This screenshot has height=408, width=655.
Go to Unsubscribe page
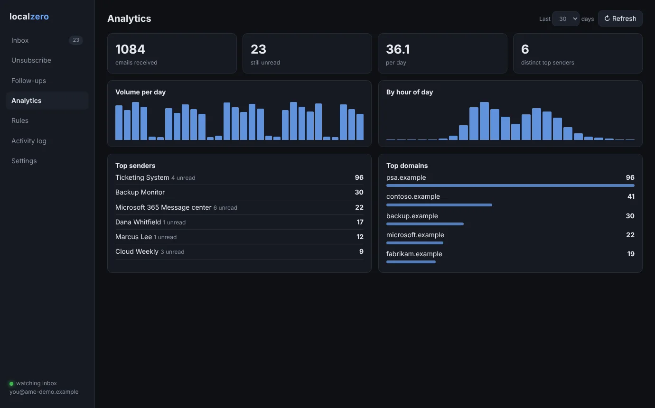pyautogui.click(x=47, y=60)
